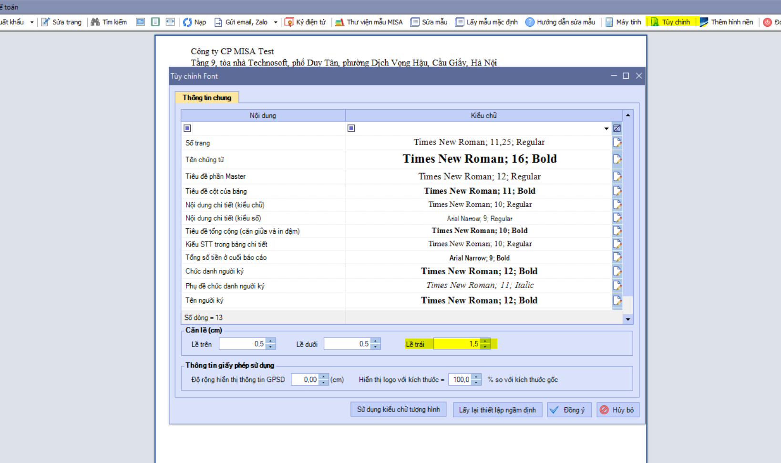781x463 pixels.
Task: Edit font for Chức danh người ký row
Action: point(617,271)
